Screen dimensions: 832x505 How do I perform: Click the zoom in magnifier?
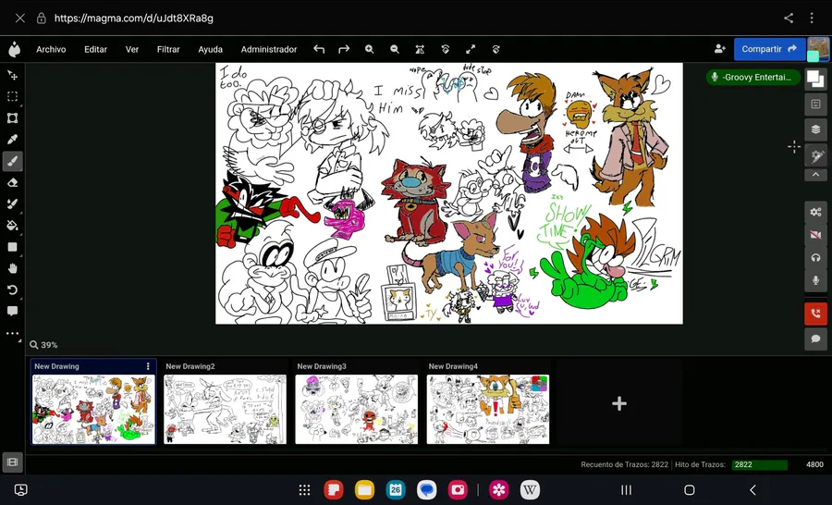(x=369, y=49)
